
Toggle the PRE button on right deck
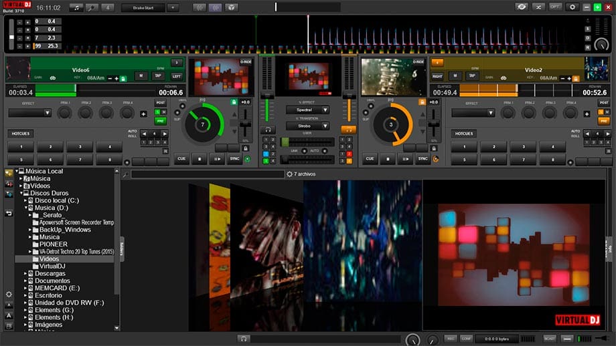click(x=603, y=121)
